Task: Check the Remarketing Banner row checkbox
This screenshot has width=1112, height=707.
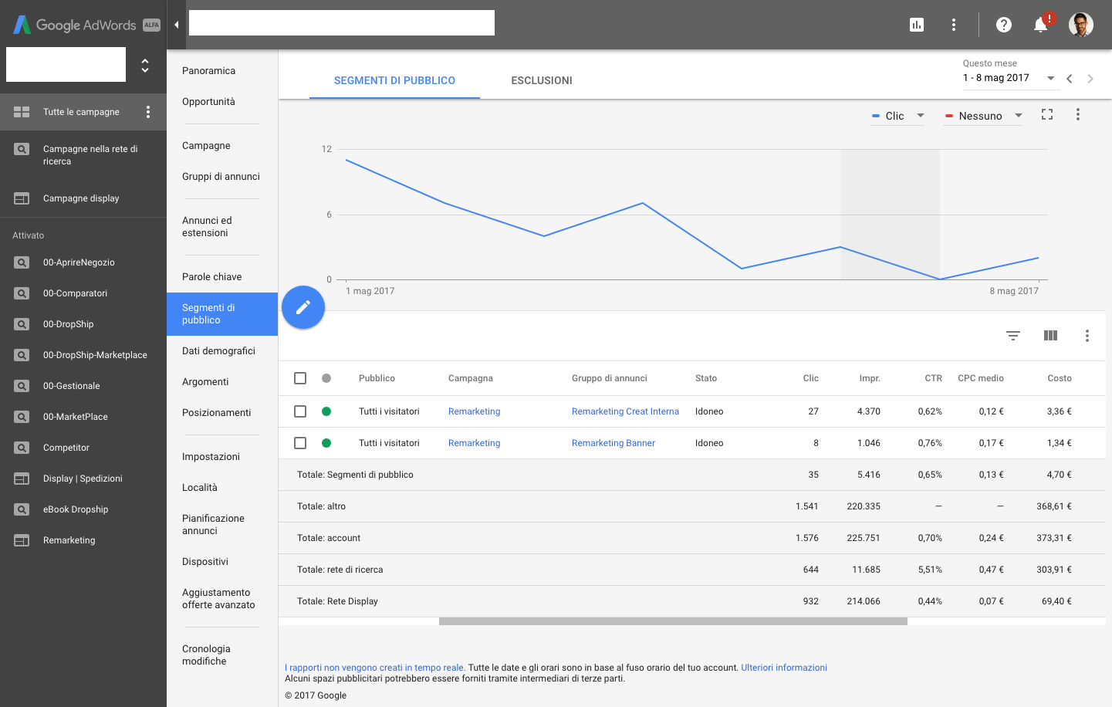Action: [300, 443]
